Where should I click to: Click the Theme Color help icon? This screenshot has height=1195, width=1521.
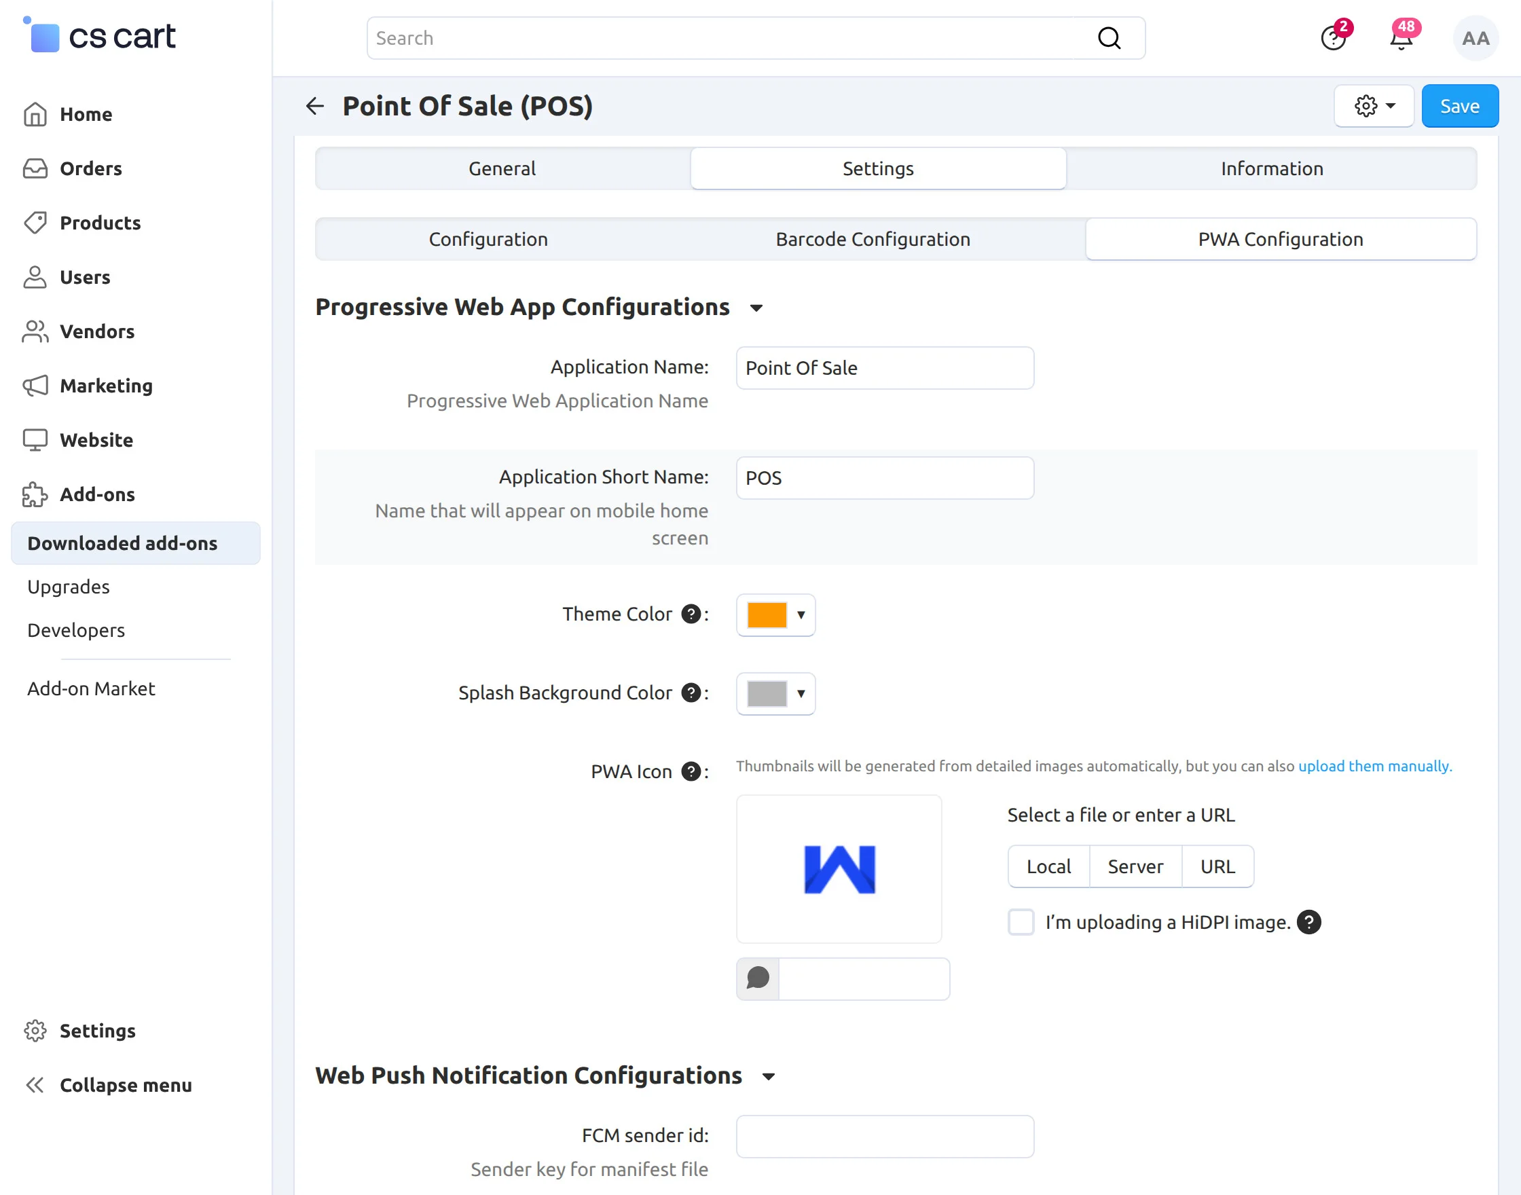[x=691, y=614]
